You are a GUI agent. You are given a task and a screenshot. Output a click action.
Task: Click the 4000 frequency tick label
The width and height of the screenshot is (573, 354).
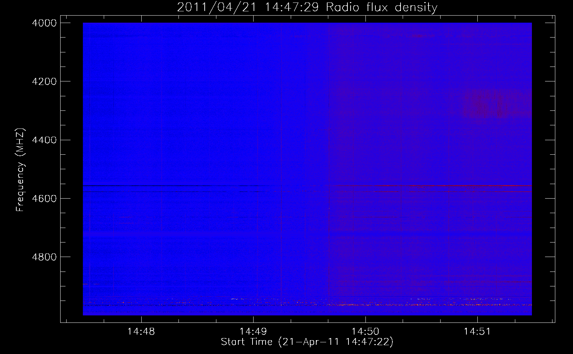click(44, 23)
